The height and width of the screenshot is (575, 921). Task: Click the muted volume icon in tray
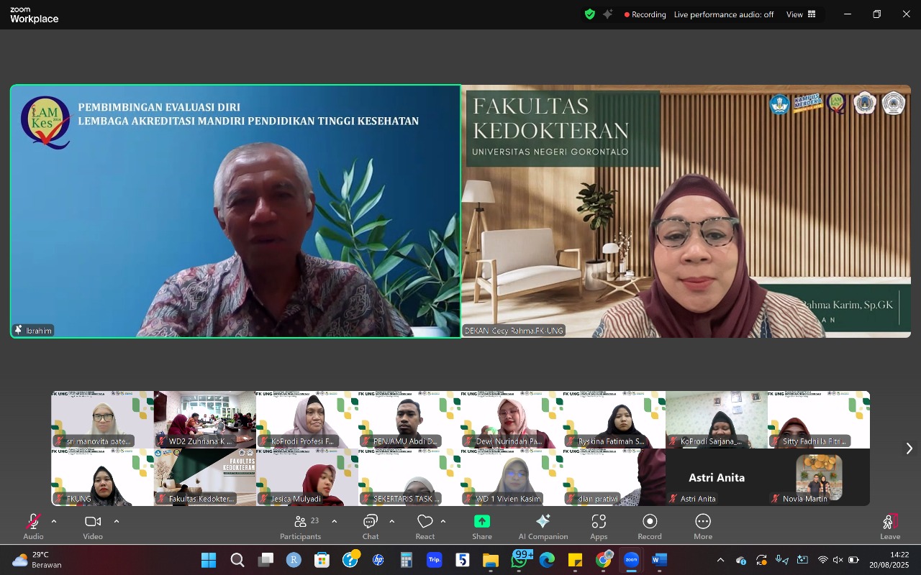click(838, 560)
